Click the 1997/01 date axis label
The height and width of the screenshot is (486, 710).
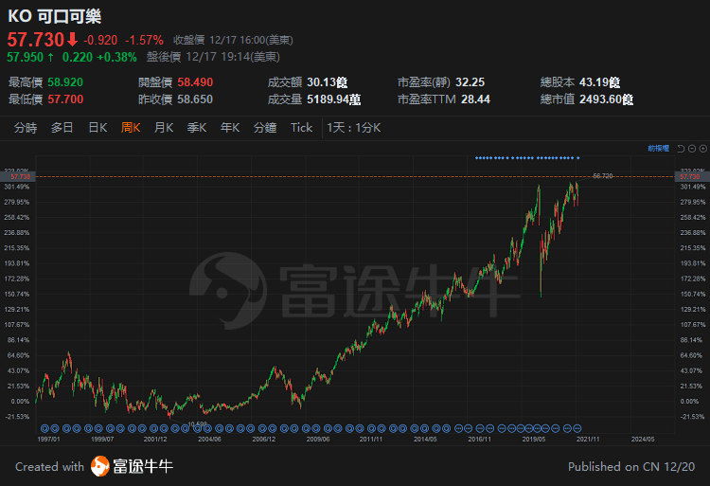coord(48,439)
